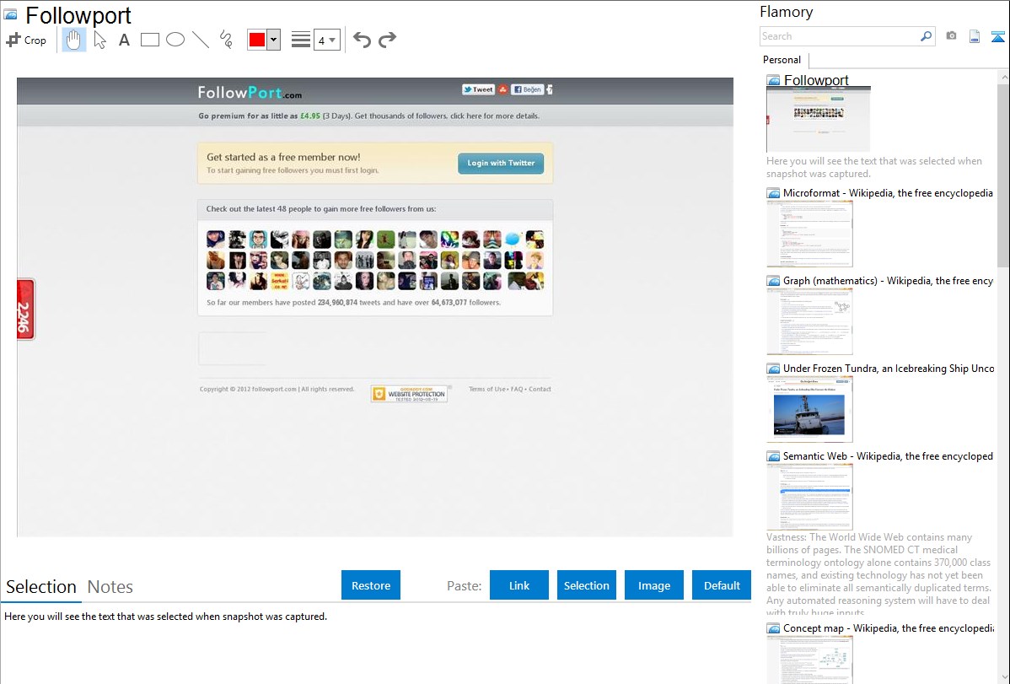Open the Under Frozen Tundra snapshot thumbnail
1010x684 pixels.
pyautogui.click(x=809, y=409)
